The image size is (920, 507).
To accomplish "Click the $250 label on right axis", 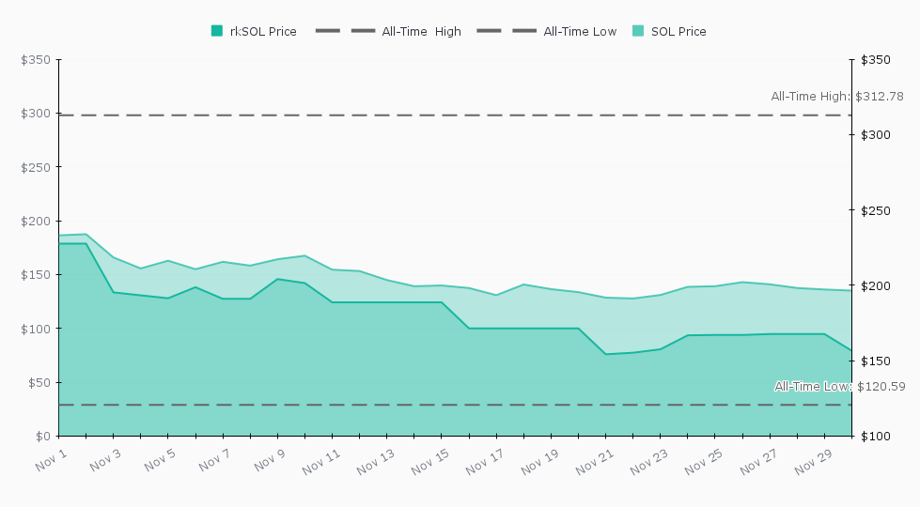I will click(x=874, y=210).
